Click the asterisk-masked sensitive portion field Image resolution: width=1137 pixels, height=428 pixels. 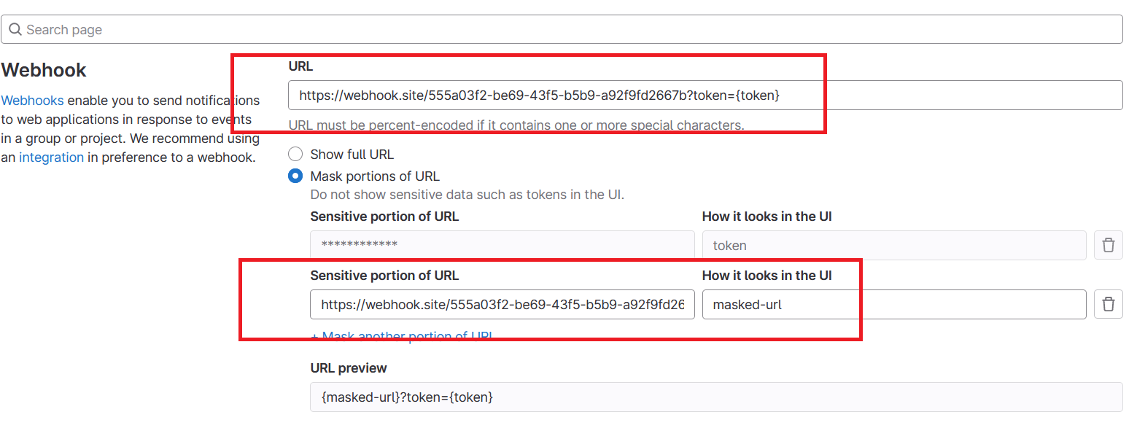tap(502, 245)
